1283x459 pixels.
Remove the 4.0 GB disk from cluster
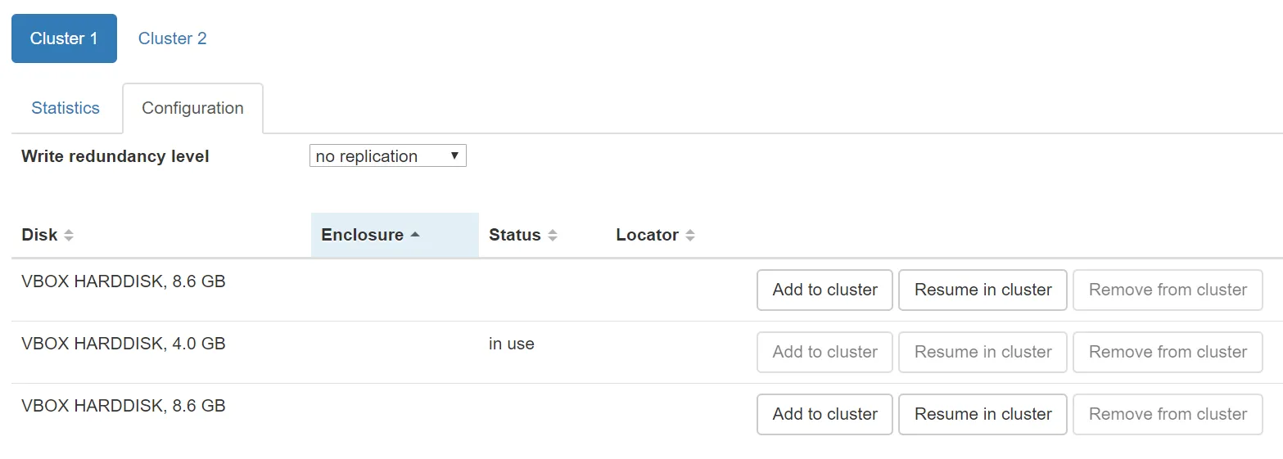[1168, 352]
